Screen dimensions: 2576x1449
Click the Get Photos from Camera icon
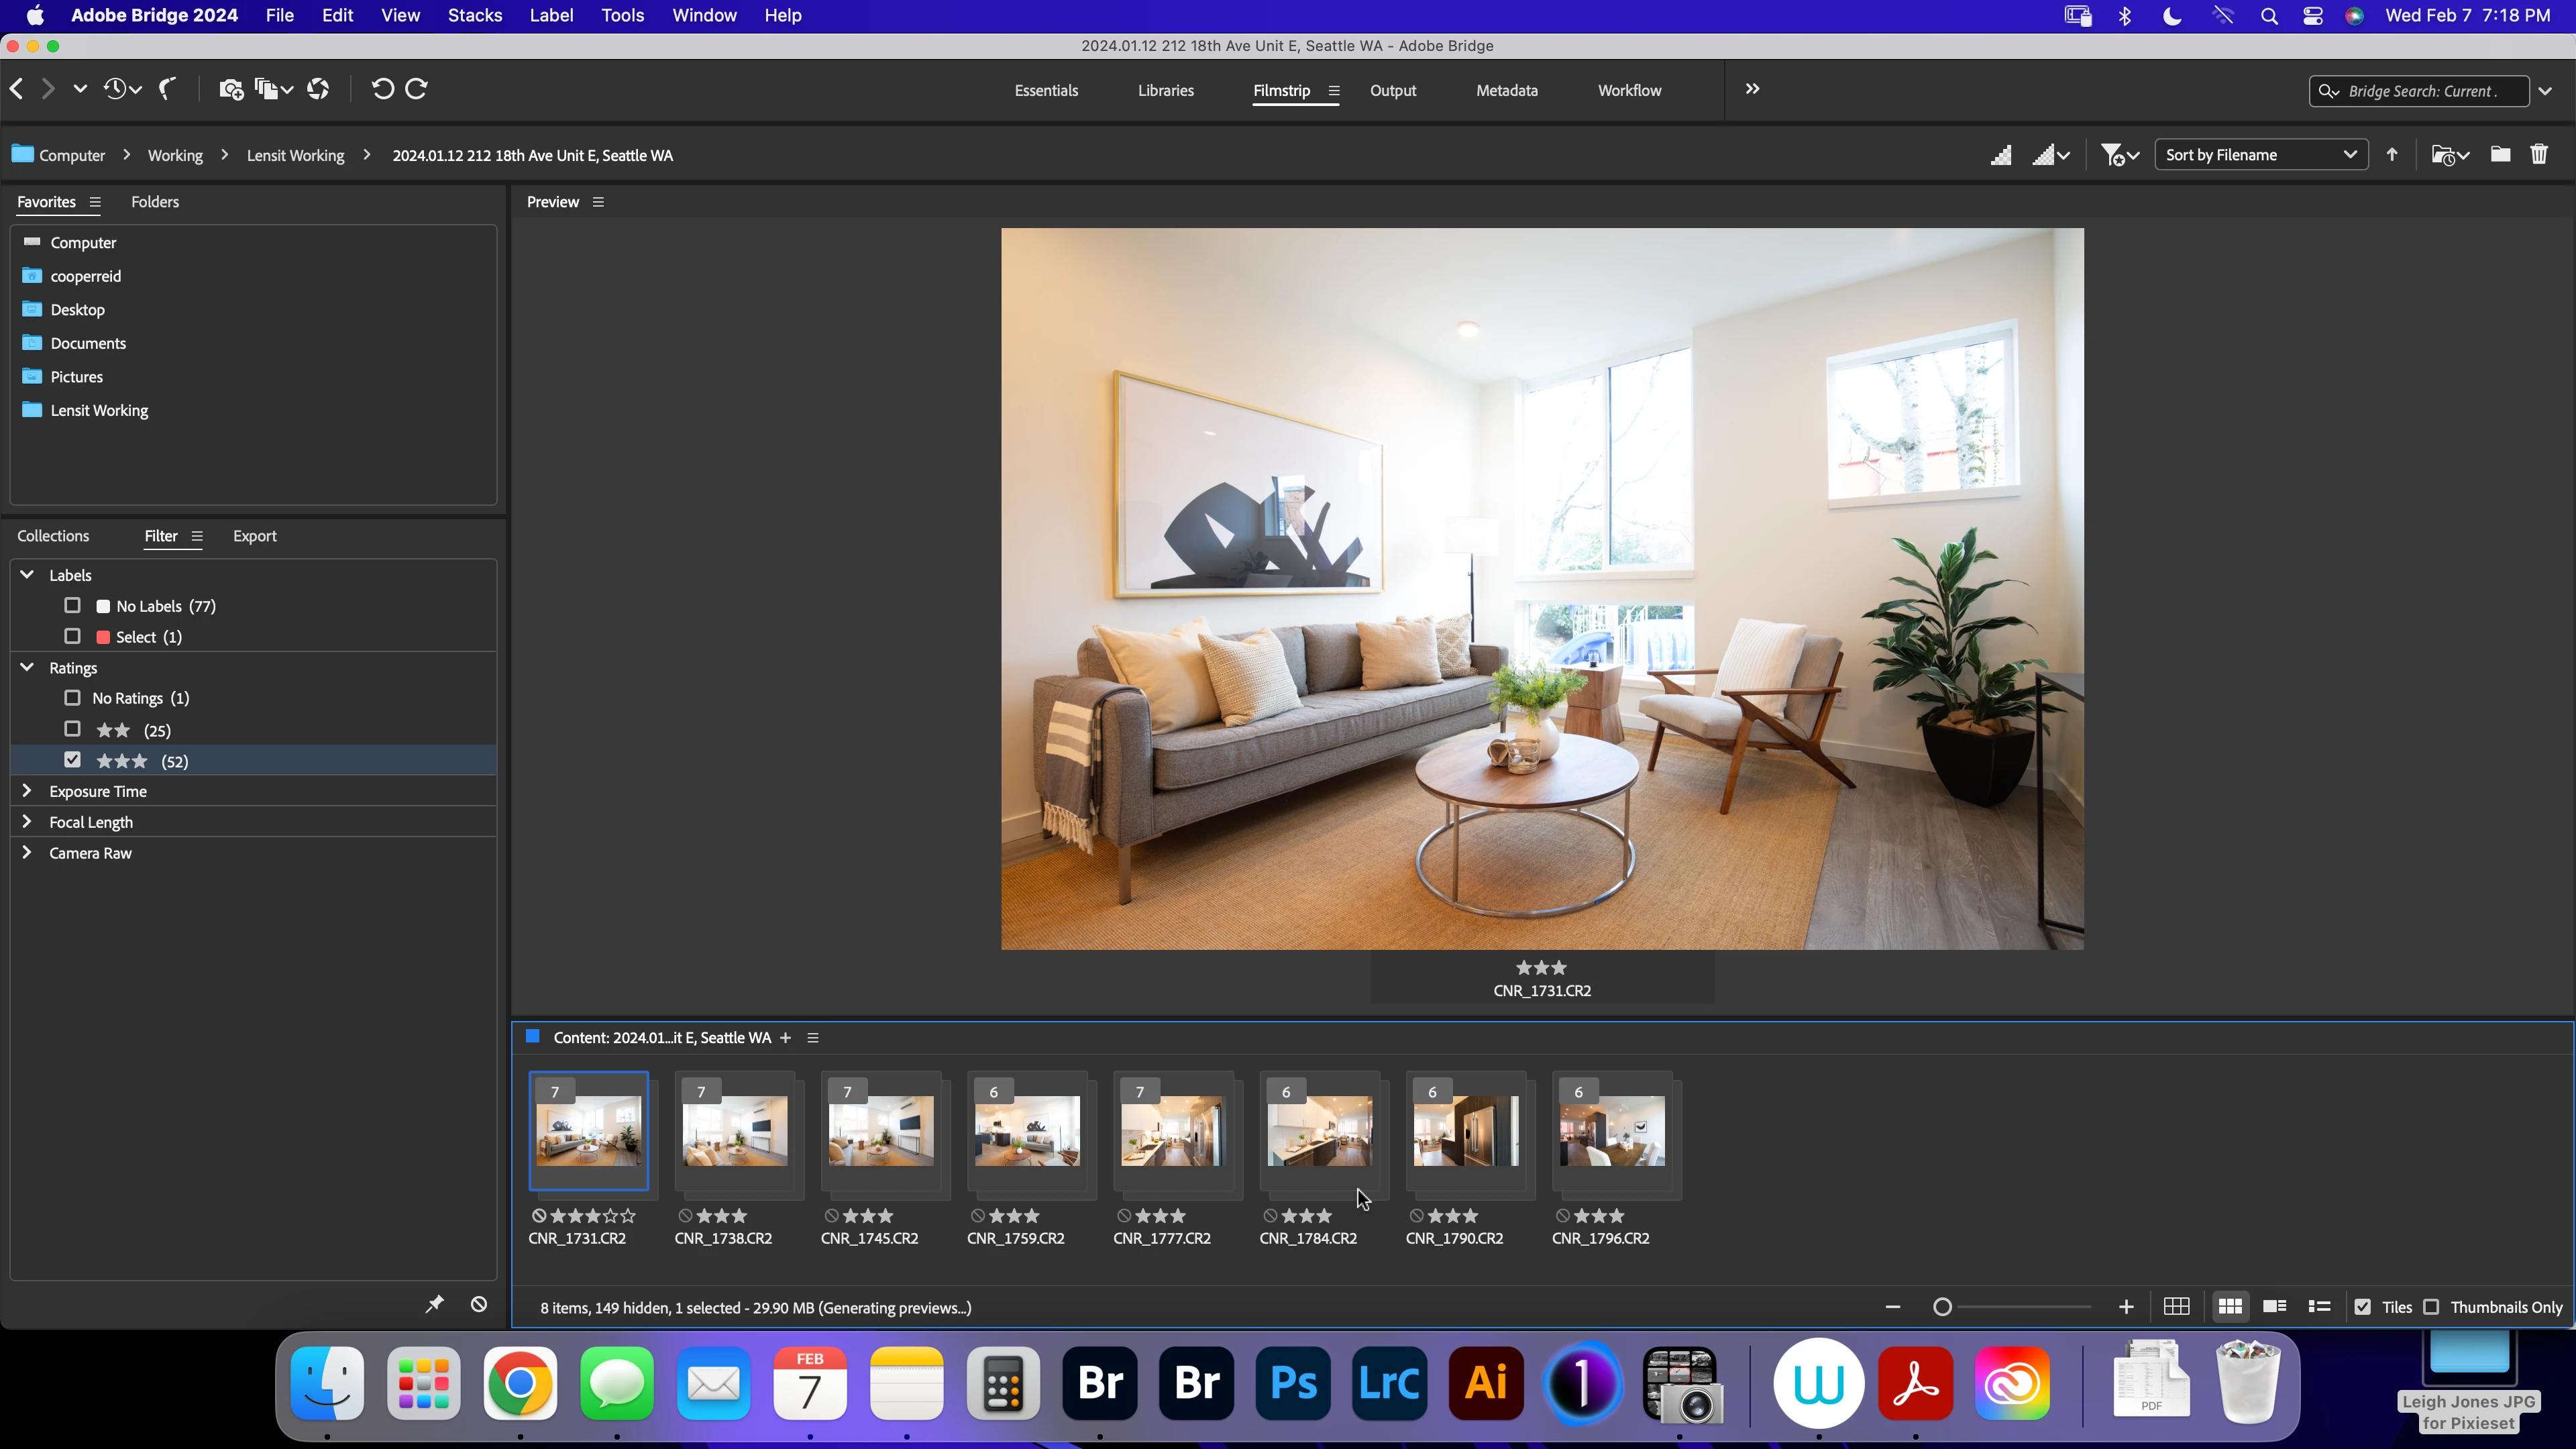pos(231,89)
